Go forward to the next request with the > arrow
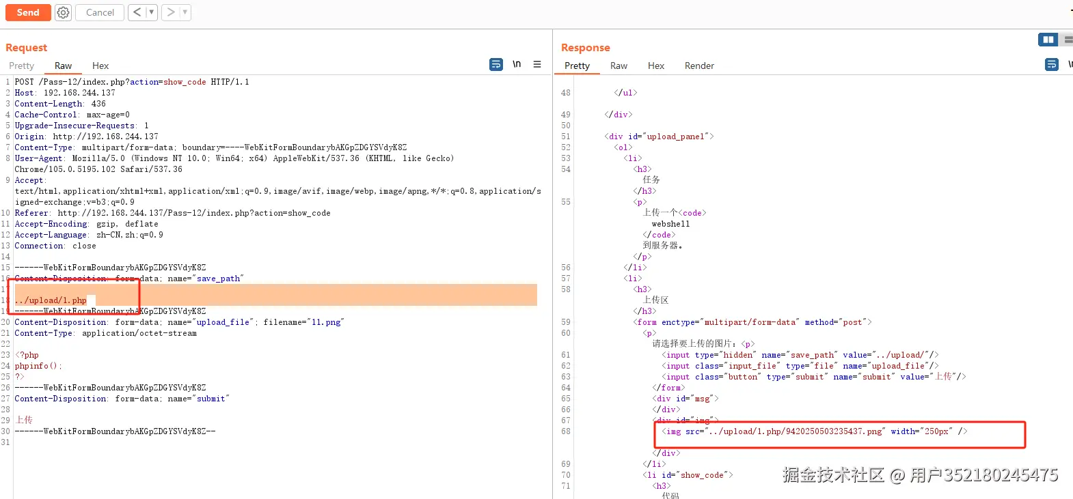The width and height of the screenshot is (1073, 499). 171,12
